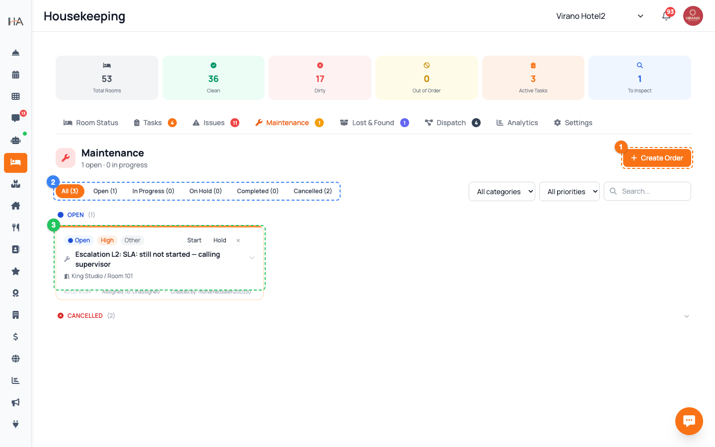Image resolution: width=715 pixels, height=447 pixels.
Task: Filter orders by On Hold (0)
Action: click(206, 191)
